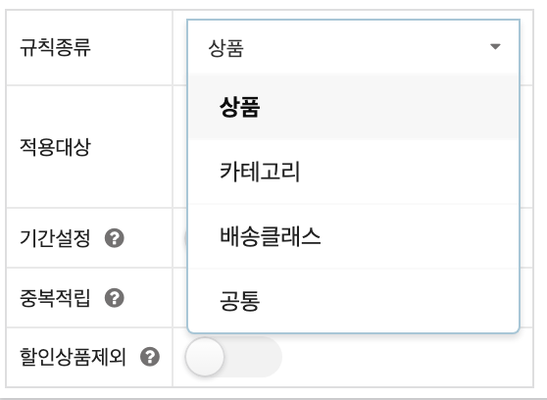Viewport: 547px width, 400px height.
Task: Click empty 적용대상 cell beside dropdown
Action: [526, 147]
